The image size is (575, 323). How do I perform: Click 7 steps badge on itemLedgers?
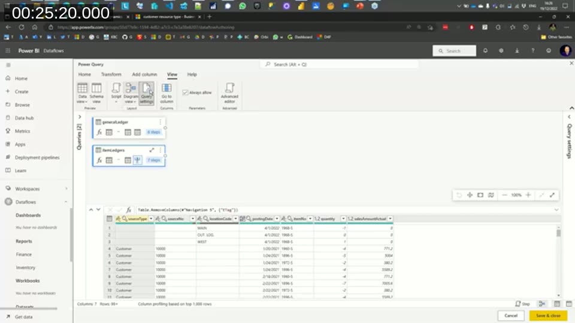pos(154,160)
